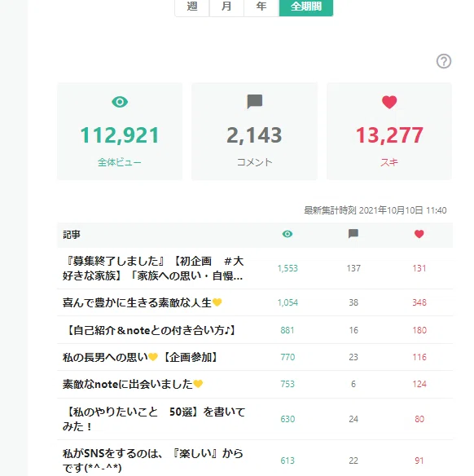Sort by views eye icon in table header
Viewport: 474px width, 476px height.
[287, 234]
